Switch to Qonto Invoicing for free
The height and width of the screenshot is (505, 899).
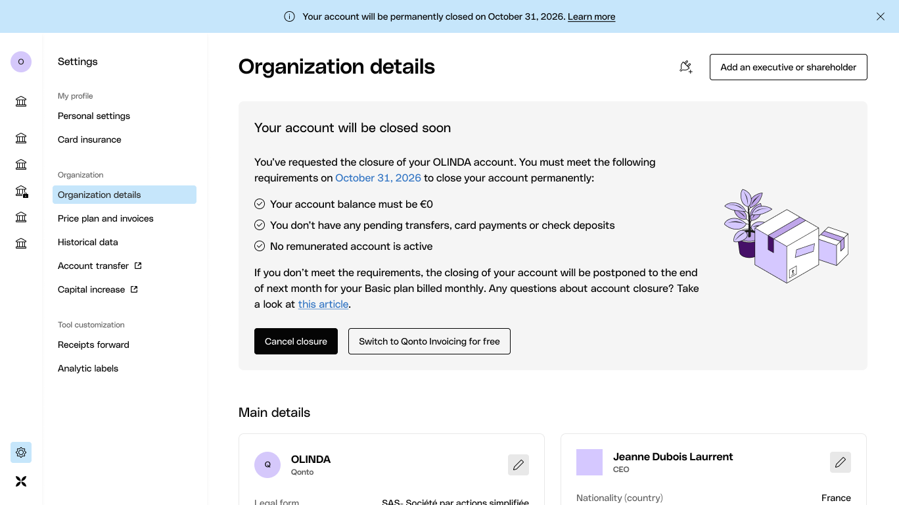coord(429,341)
